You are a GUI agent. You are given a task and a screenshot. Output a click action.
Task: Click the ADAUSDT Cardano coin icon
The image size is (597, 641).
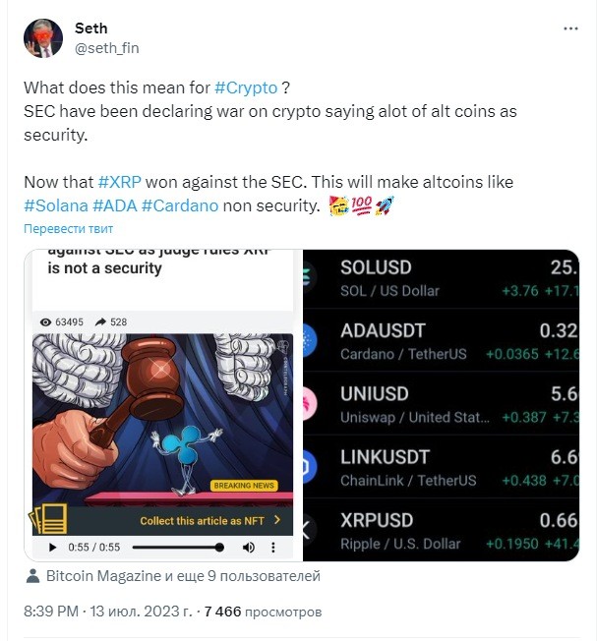click(310, 340)
